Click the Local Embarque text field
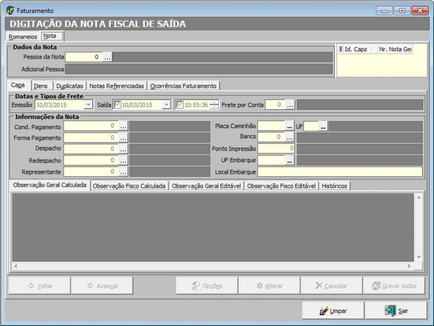 click(x=340, y=172)
